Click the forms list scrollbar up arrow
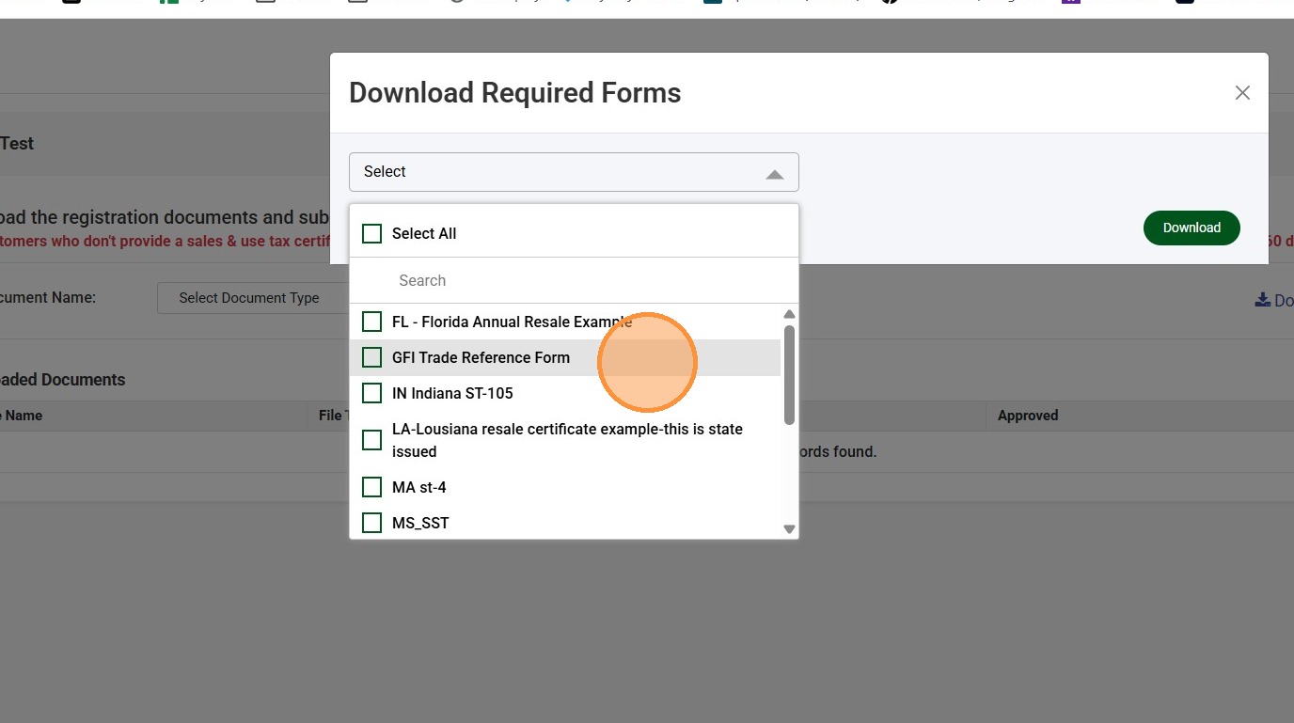 [790, 314]
